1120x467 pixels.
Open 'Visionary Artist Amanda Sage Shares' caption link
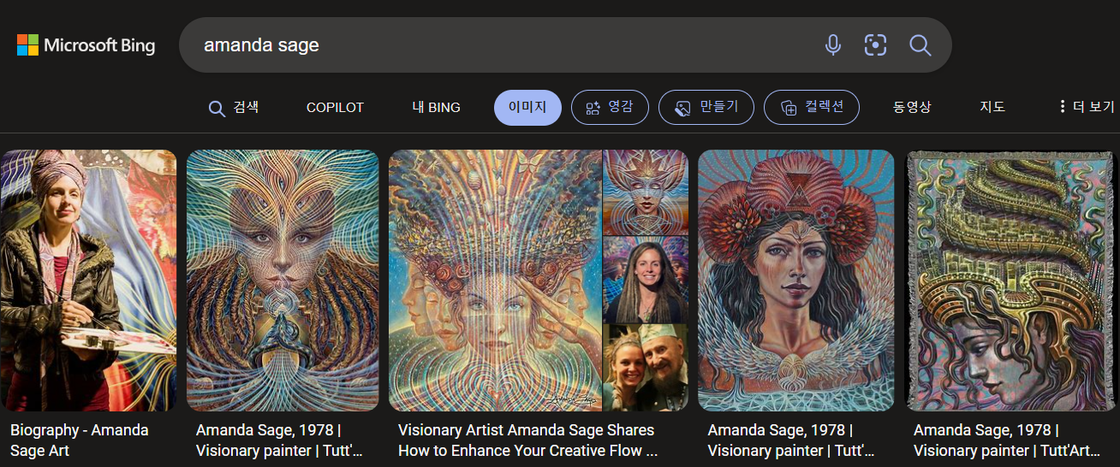[527, 440]
